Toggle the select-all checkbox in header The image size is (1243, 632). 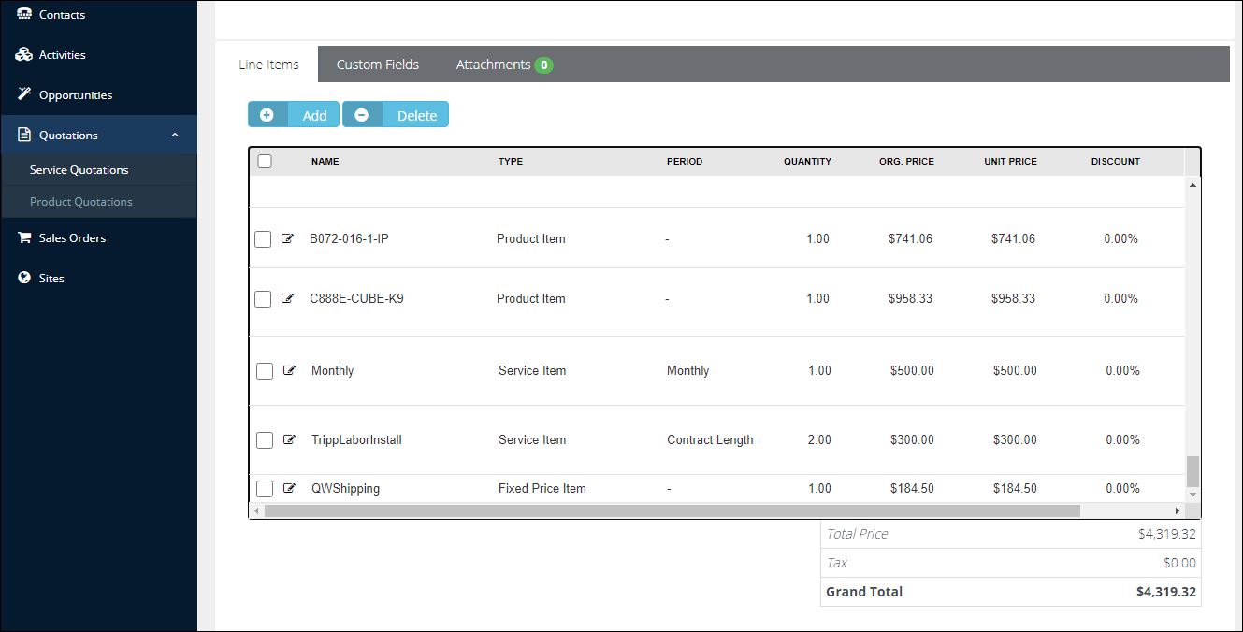[x=265, y=162]
